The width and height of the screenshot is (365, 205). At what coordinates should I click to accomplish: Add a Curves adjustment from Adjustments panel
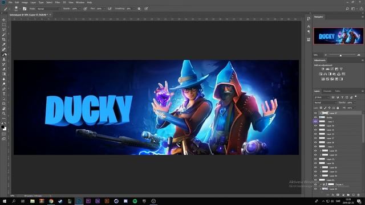[332, 69]
